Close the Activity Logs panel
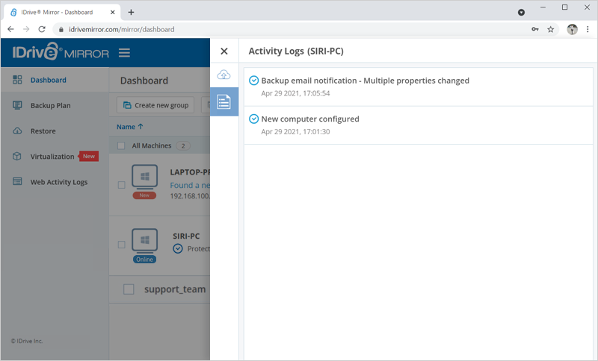This screenshot has width=598, height=361. (224, 51)
